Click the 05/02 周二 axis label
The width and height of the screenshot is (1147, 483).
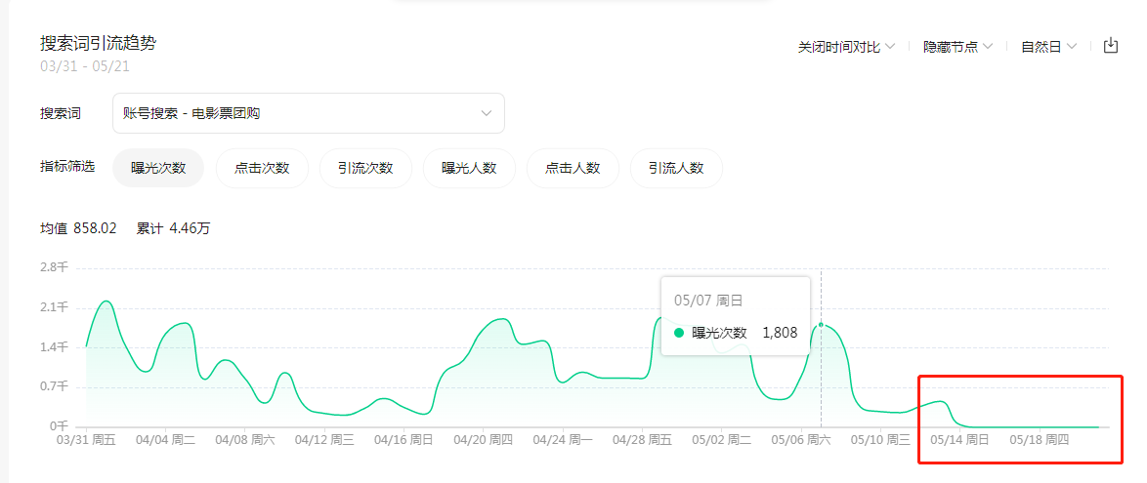[x=721, y=441]
